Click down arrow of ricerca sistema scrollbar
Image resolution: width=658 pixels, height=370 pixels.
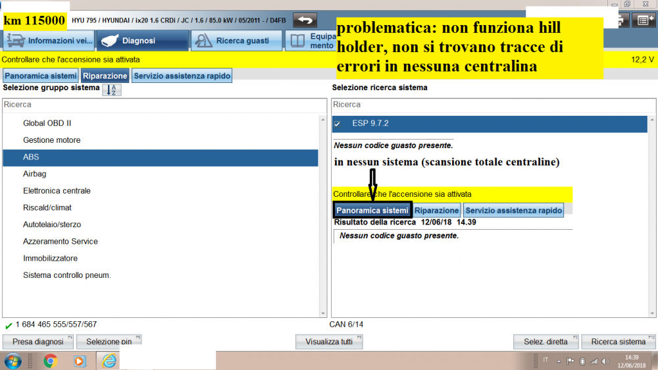[652, 313]
